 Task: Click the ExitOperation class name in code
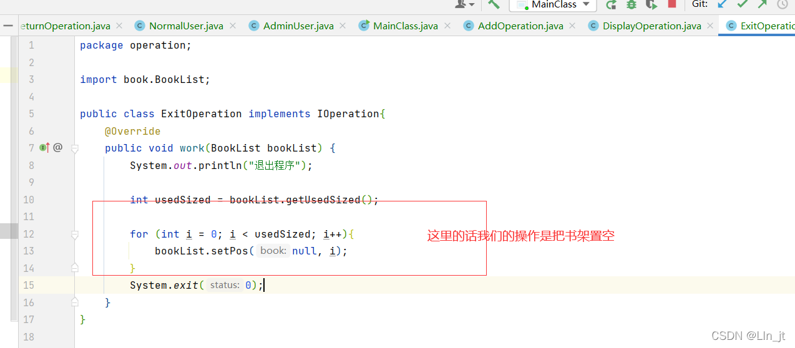tap(202, 114)
